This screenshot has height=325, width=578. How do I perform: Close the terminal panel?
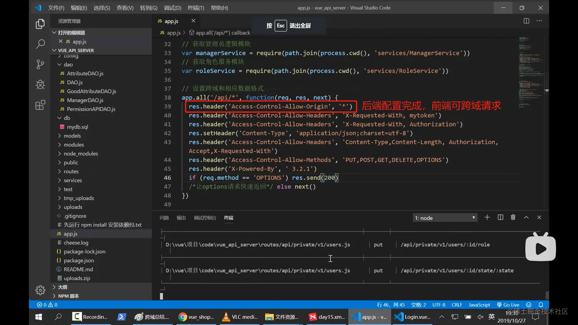(x=539, y=217)
